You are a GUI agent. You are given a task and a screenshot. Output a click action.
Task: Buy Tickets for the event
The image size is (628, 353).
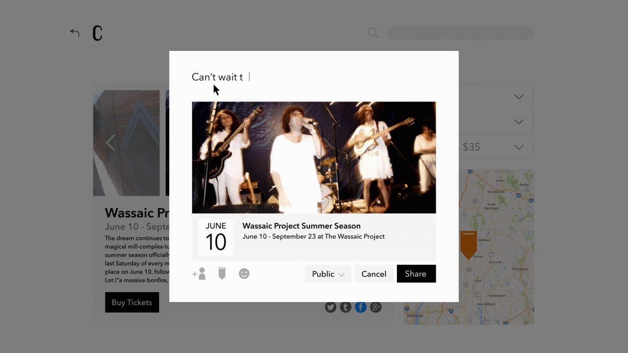click(132, 303)
